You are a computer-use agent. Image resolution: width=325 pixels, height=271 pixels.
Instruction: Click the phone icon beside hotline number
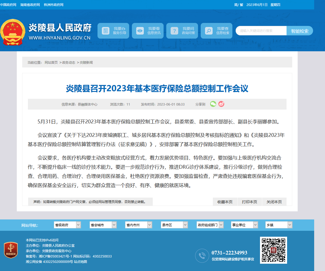pos(202,256)
